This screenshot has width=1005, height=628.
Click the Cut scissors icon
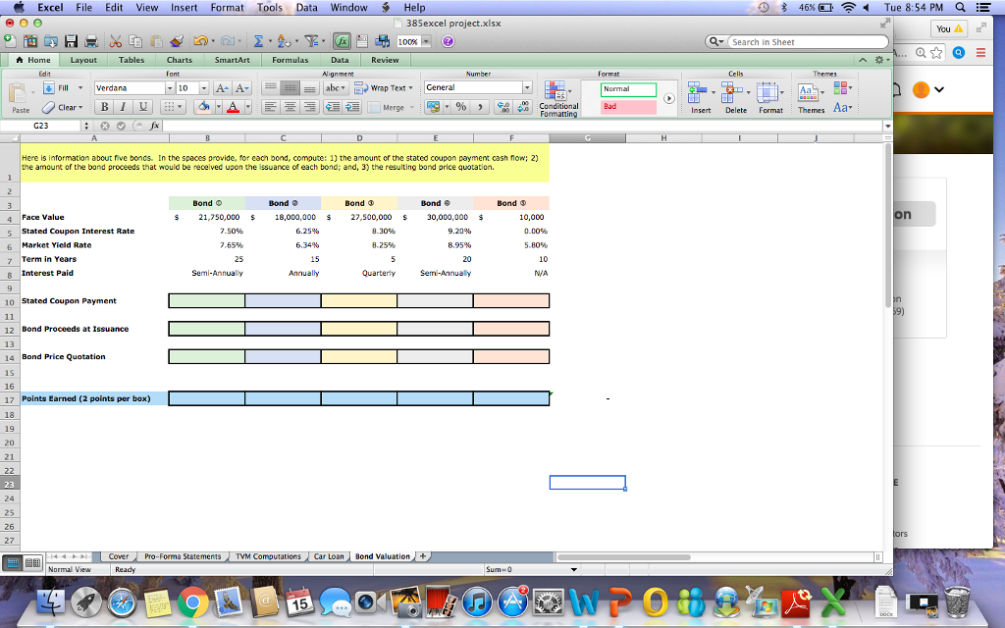click(x=116, y=41)
